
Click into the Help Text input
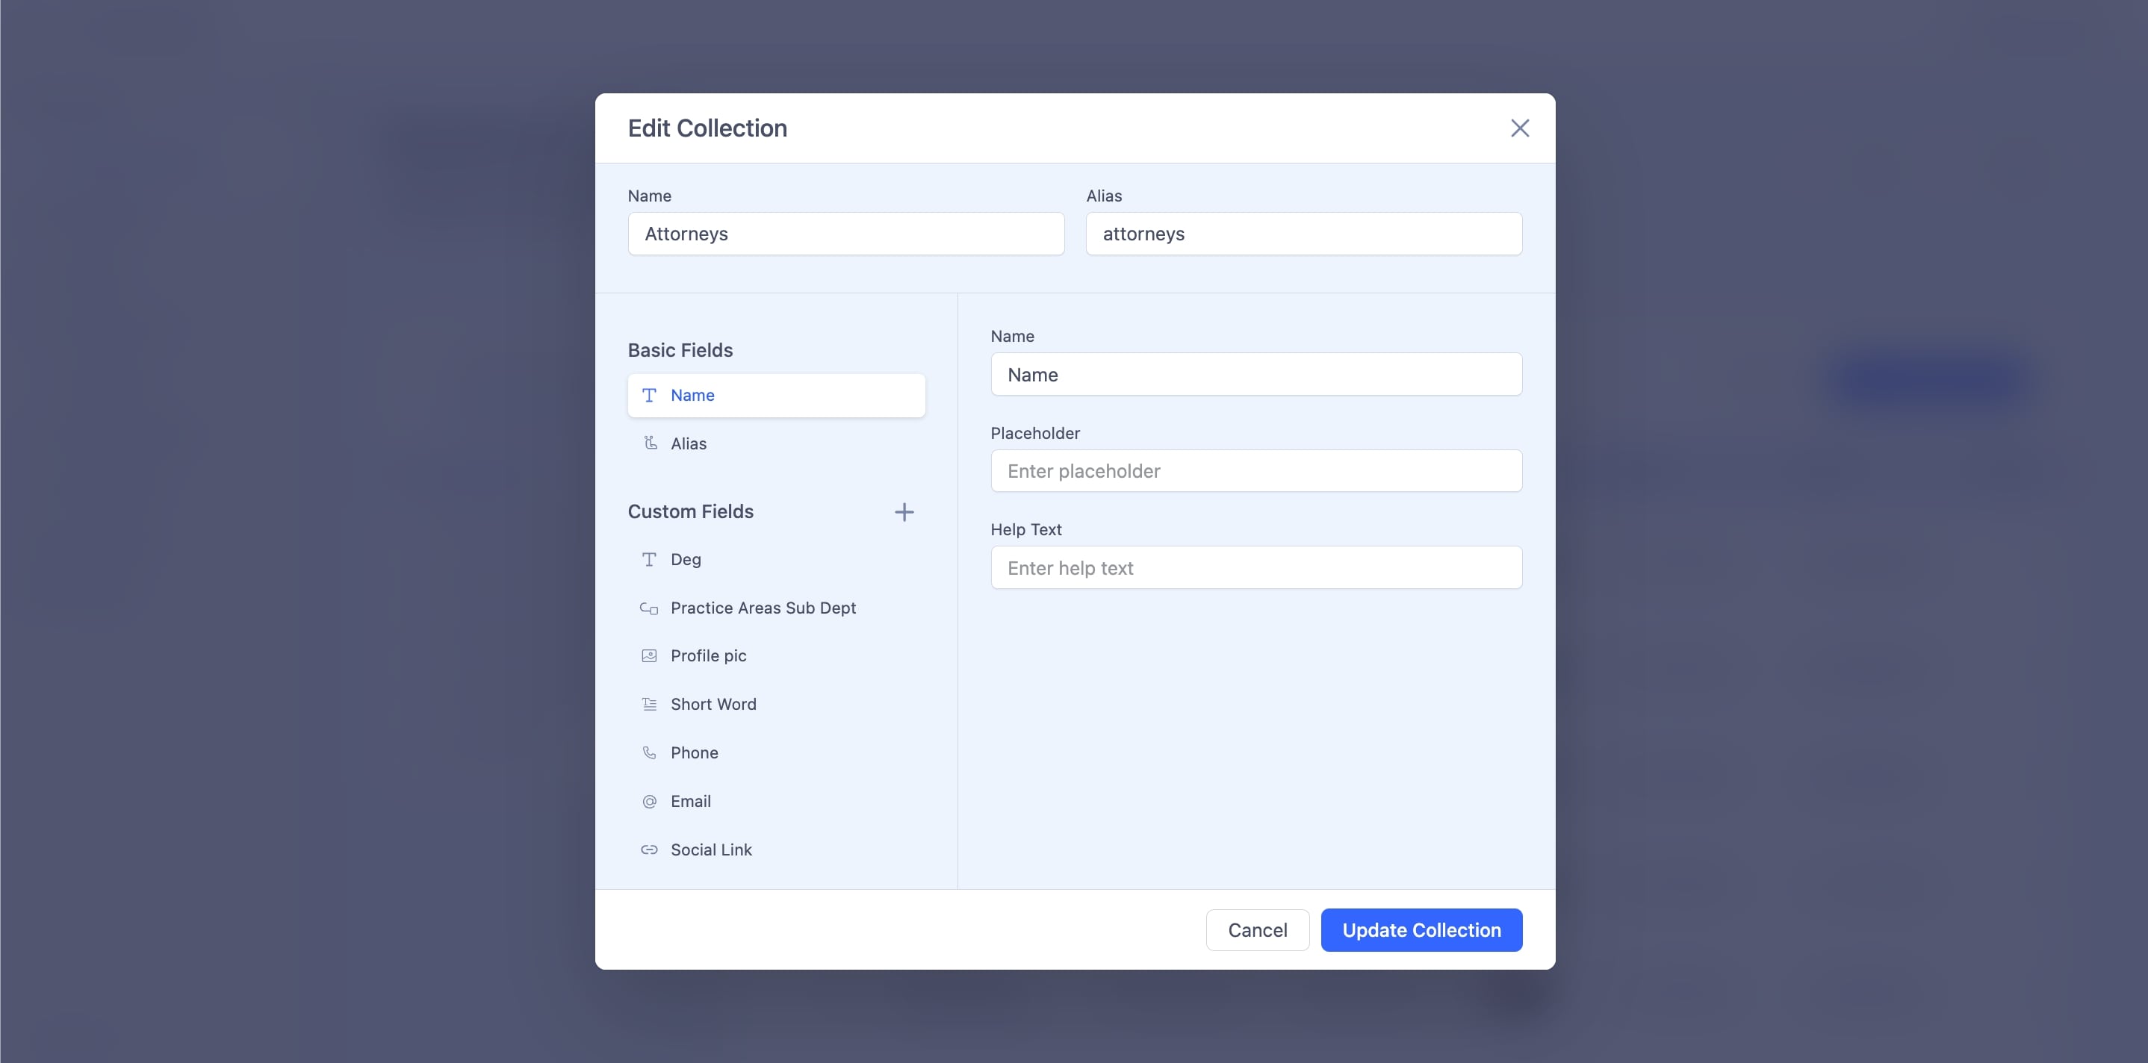(1255, 568)
